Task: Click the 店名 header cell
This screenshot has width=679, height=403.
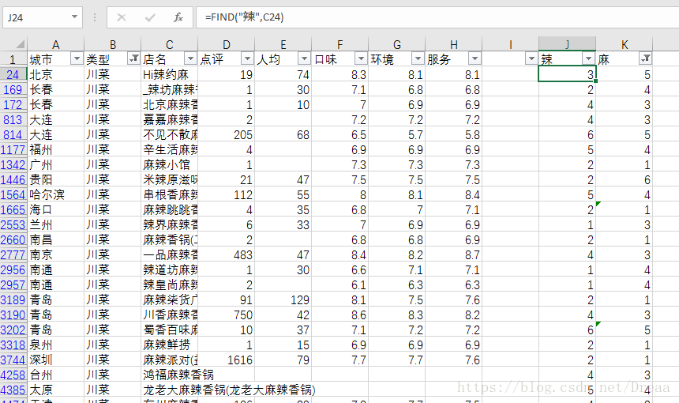Action: point(169,59)
